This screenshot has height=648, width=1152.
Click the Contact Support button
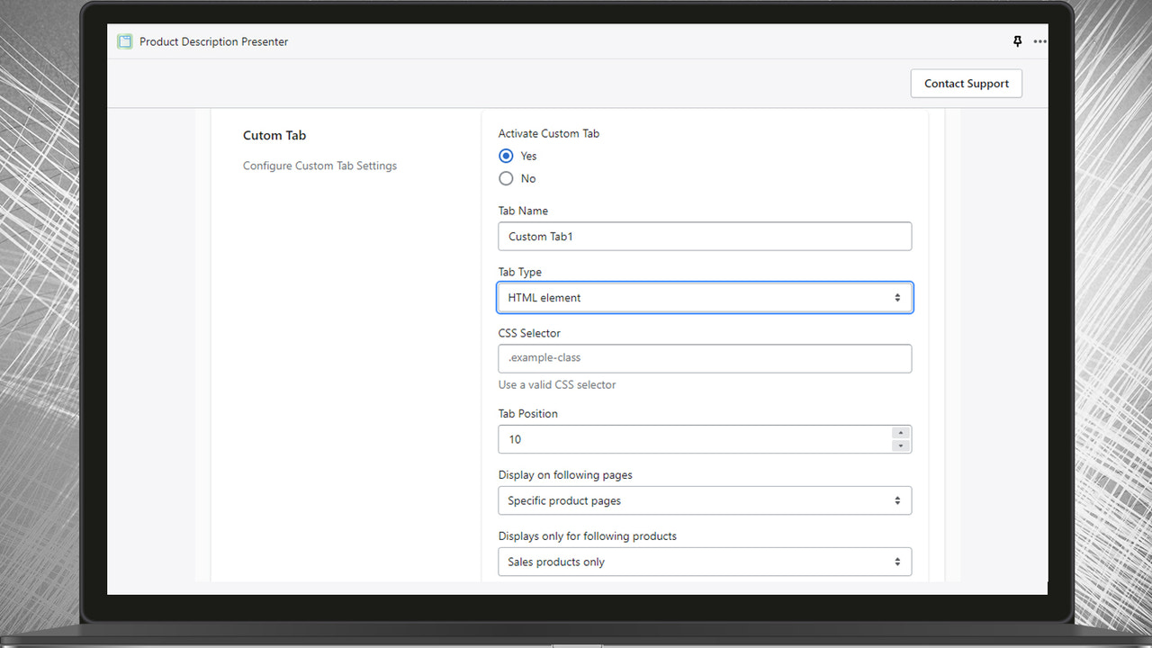coord(966,83)
